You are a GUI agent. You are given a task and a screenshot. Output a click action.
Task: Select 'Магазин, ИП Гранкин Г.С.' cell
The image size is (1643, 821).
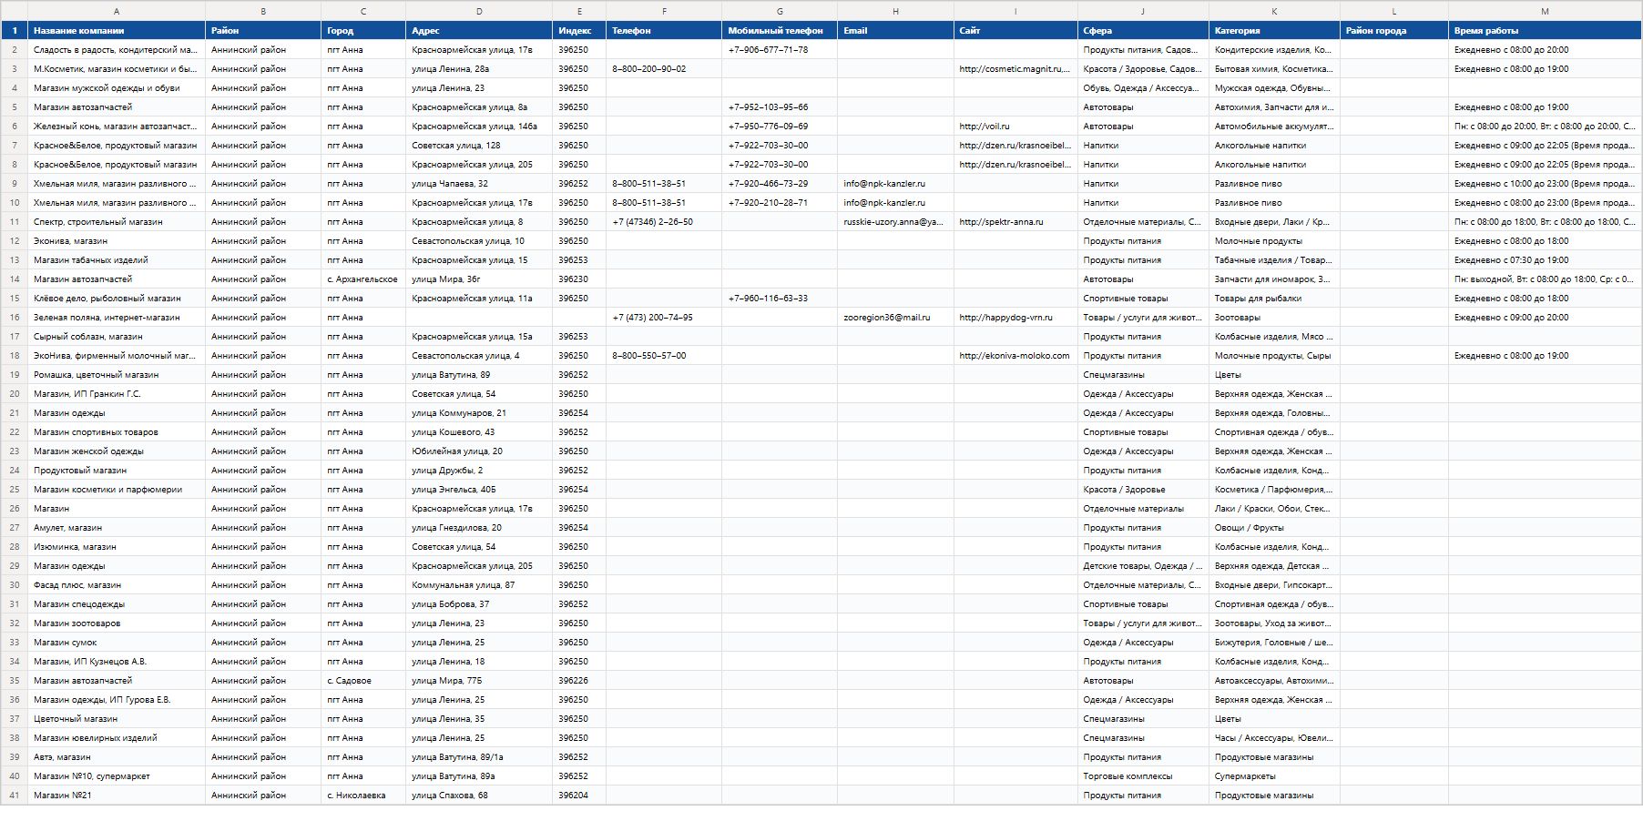(x=117, y=393)
